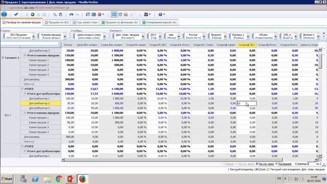Click the flag notification icon in tray
The image size is (327, 184).
[290, 179]
